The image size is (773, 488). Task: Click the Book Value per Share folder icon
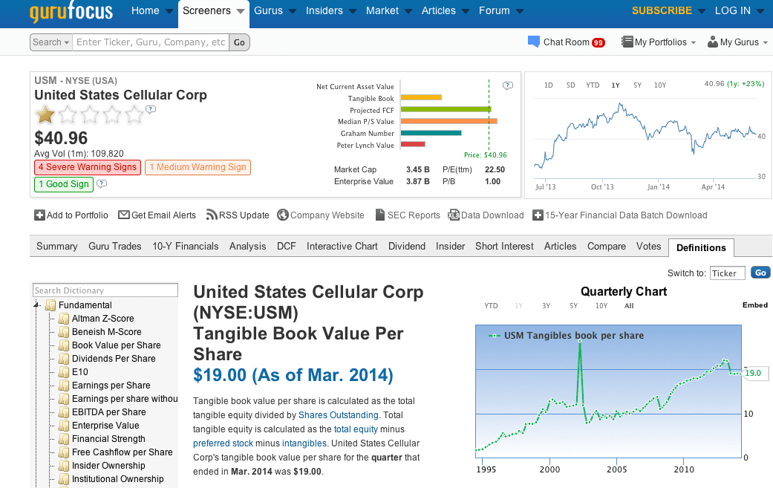(64, 345)
